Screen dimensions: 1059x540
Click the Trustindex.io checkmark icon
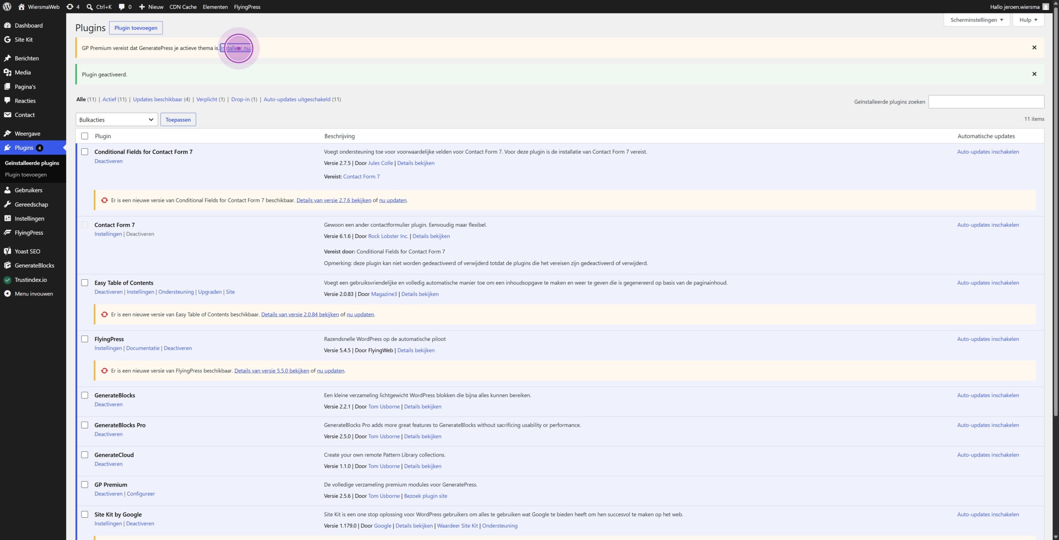[x=7, y=280]
